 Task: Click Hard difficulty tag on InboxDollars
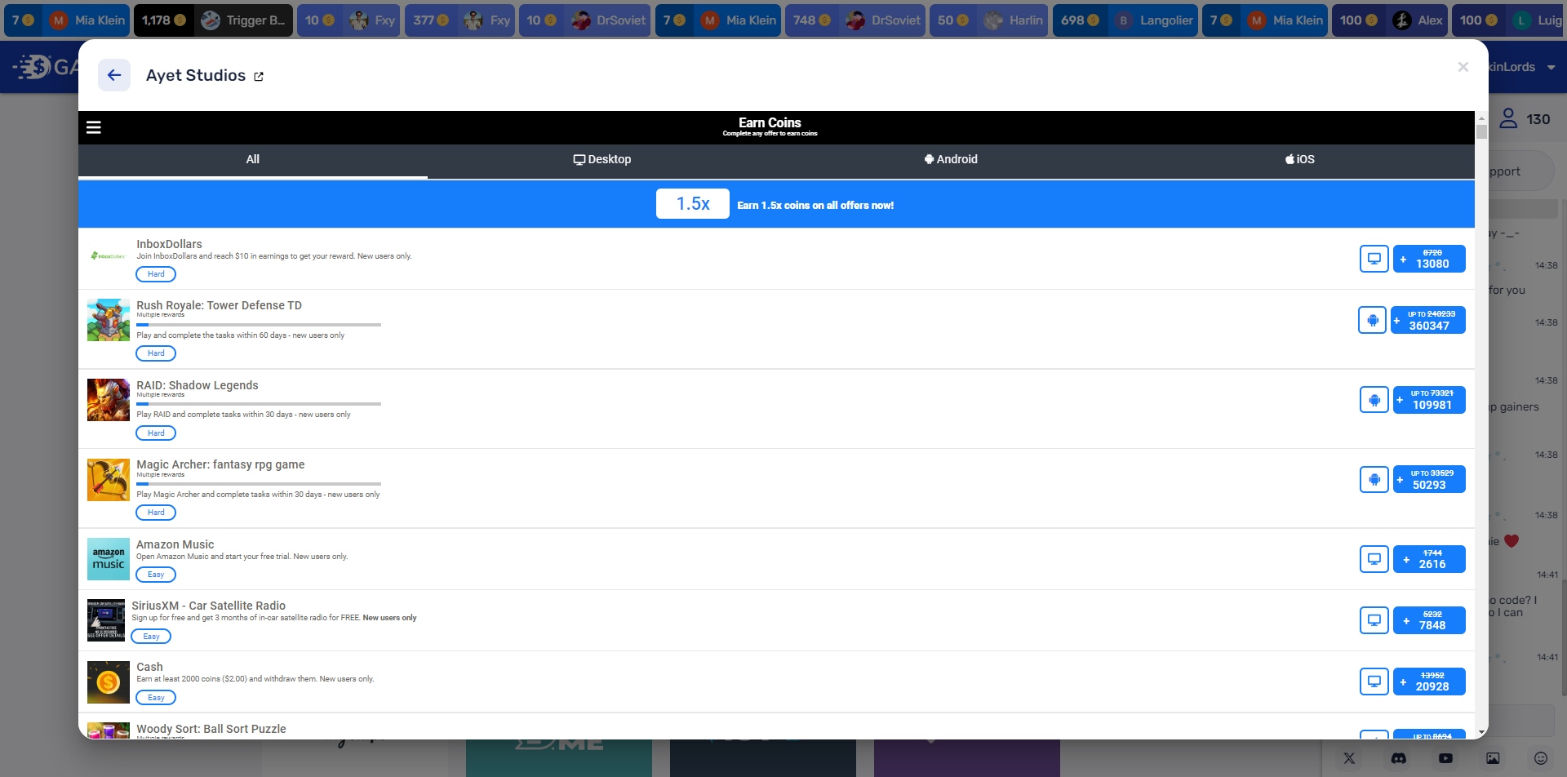156,274
